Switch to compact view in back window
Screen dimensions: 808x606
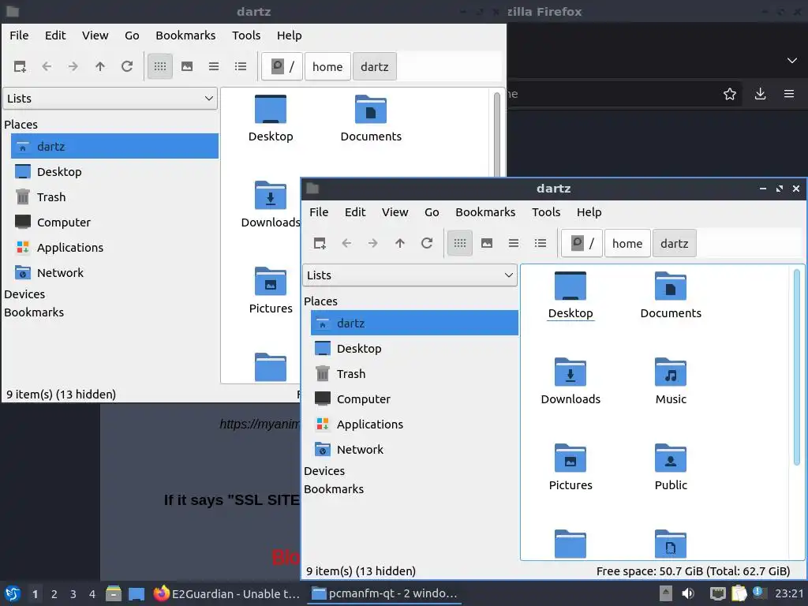(x=214, y=66)
